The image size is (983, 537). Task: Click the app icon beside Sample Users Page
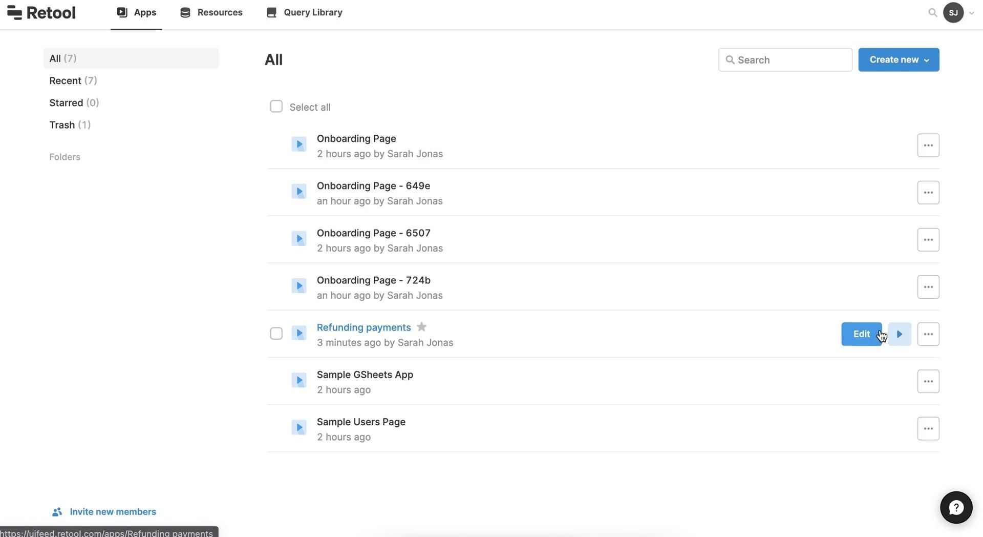click(x=299, y=427)
